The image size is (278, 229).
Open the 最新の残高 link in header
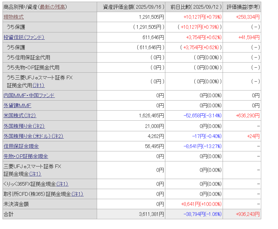(53, 7)
